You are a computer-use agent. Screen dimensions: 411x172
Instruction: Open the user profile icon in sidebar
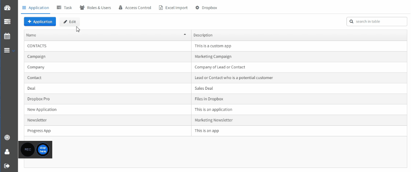(x=7, y=152)
